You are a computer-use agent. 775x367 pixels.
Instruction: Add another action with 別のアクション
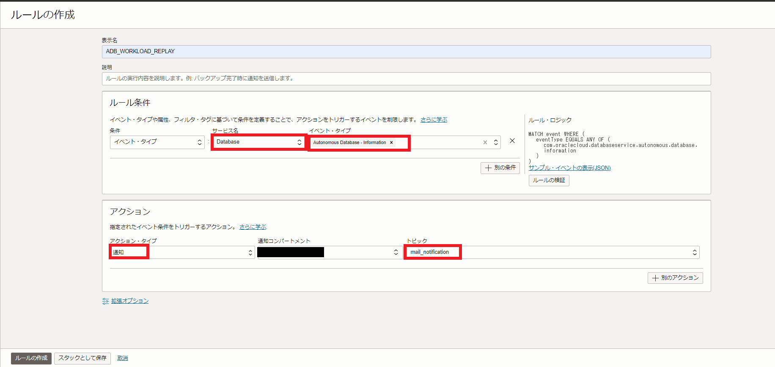pyautogui.click(x=675, y=278)
